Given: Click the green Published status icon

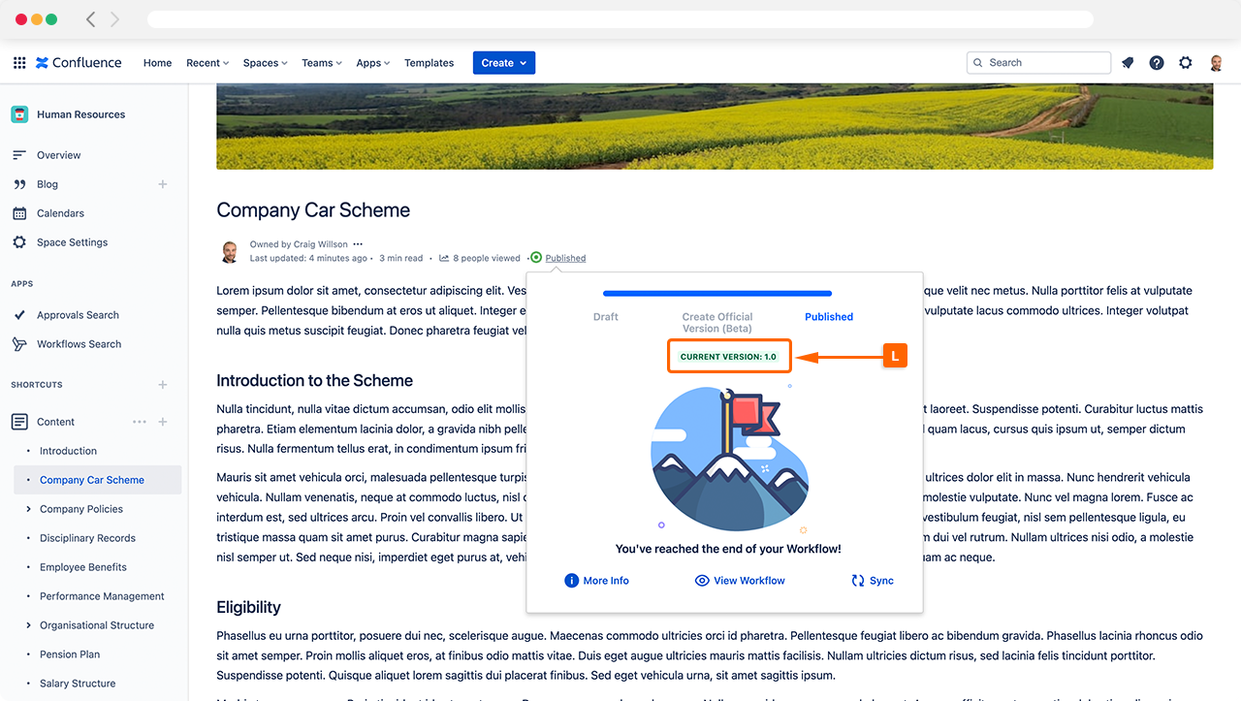Looking at the screenshot, I should pos(536,258).
